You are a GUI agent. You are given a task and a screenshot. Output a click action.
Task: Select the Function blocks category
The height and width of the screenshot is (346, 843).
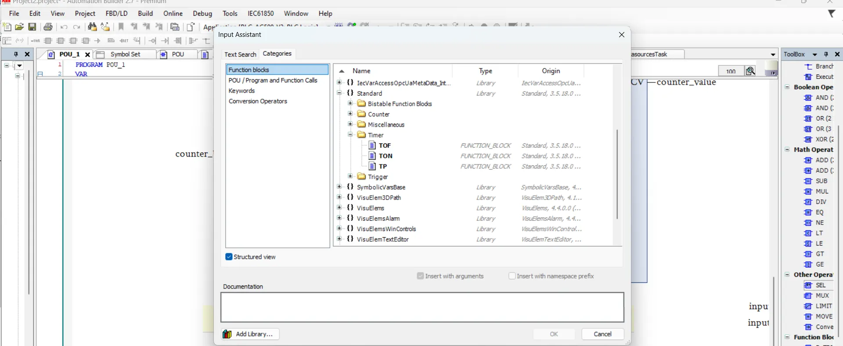coord(277,70)
